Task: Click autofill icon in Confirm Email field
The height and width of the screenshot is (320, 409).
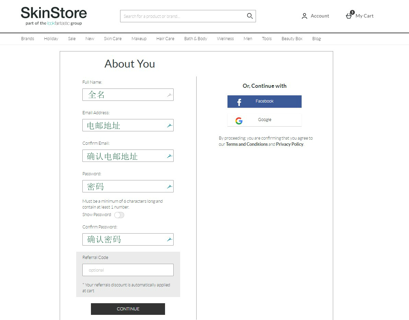Action: point(169,156)
